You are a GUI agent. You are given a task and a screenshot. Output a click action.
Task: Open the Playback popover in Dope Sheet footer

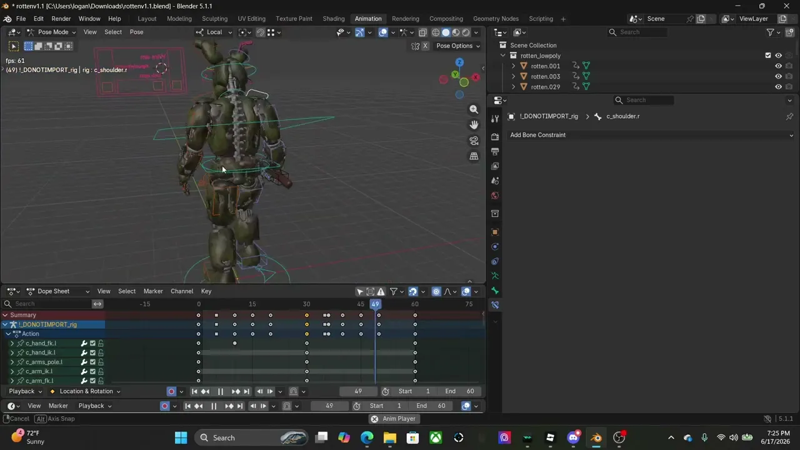26,391
